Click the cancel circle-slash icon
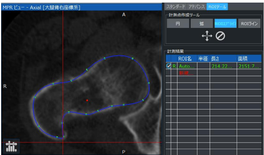This screenshot has width=264, height=155. click(x=220, y=36)
